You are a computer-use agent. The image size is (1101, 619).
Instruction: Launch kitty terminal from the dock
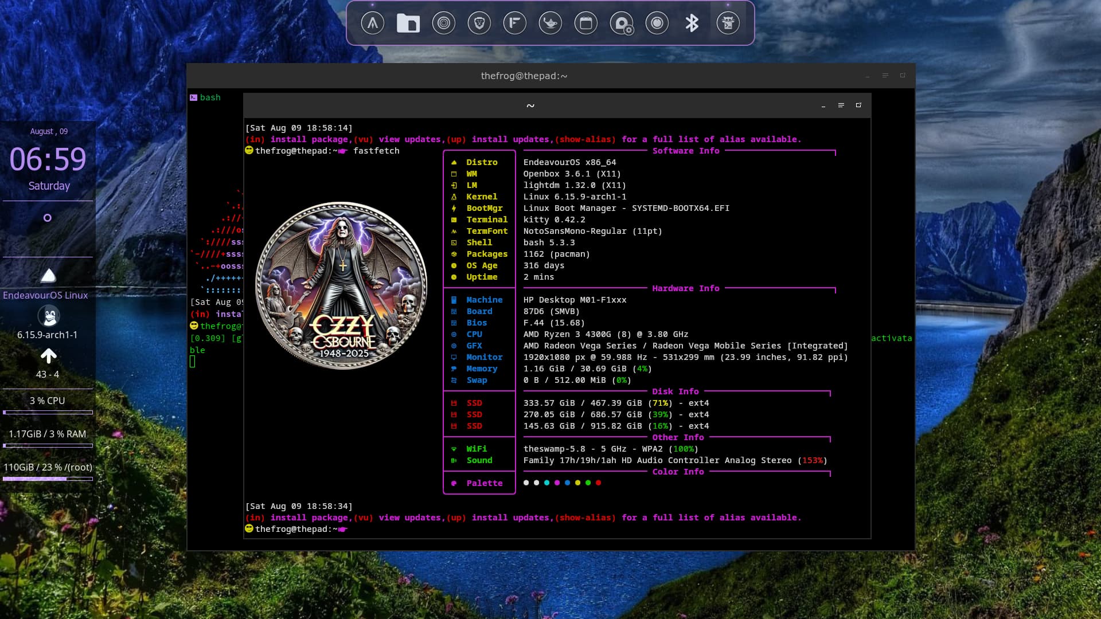pyautogui.click(x=728, y=23)
